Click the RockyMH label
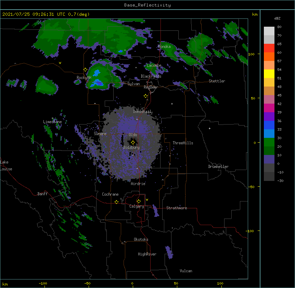The height and width of the screenshot is (288, 295). click(84, 78)
